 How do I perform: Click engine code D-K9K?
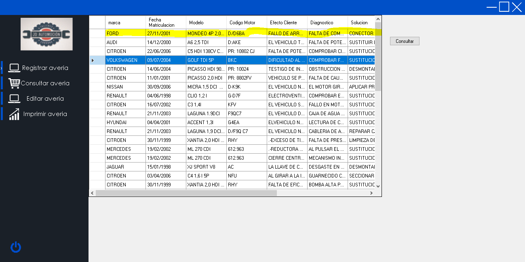click(247, 87)
